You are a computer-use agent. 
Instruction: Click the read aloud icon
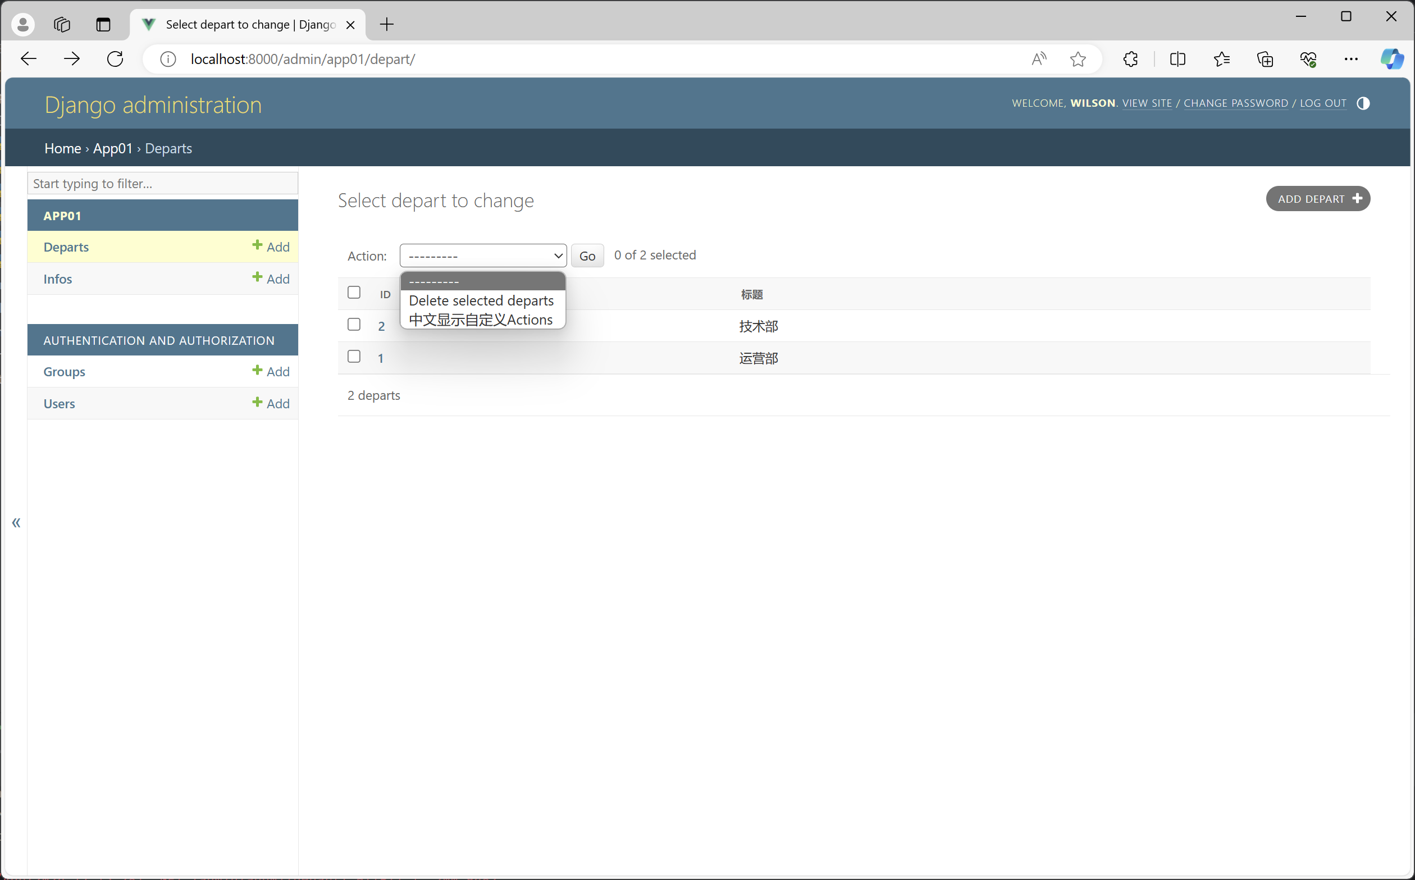(x=1039, y=59)
